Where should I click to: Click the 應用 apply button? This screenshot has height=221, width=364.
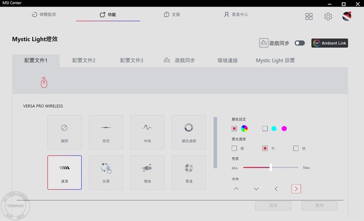[x=319, y=206]
